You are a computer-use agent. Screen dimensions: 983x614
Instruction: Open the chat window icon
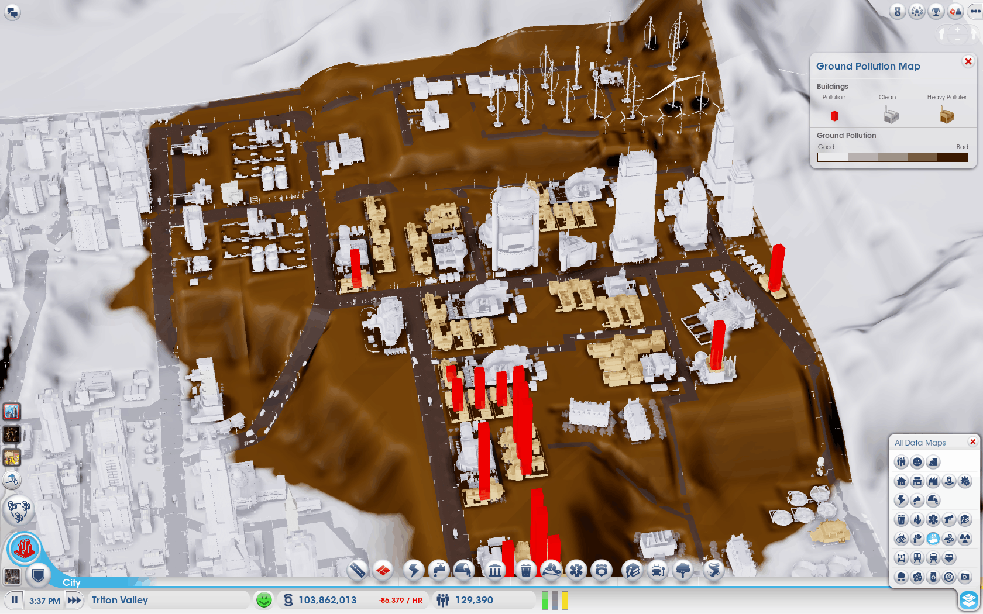pyautogui.click(x=12, y=12)
